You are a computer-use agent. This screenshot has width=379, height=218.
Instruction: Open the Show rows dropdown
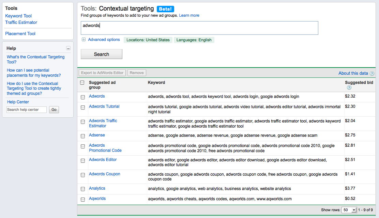tap(349, 210)
